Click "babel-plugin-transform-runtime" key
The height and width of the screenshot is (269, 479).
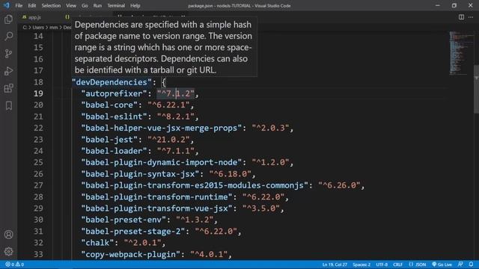pyautogui.click(x=156, y=197)
